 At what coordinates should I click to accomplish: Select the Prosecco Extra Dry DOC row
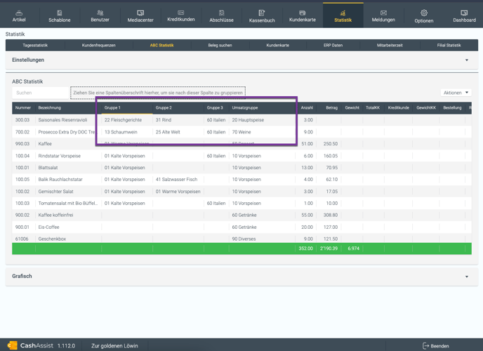tap(241, 132)
